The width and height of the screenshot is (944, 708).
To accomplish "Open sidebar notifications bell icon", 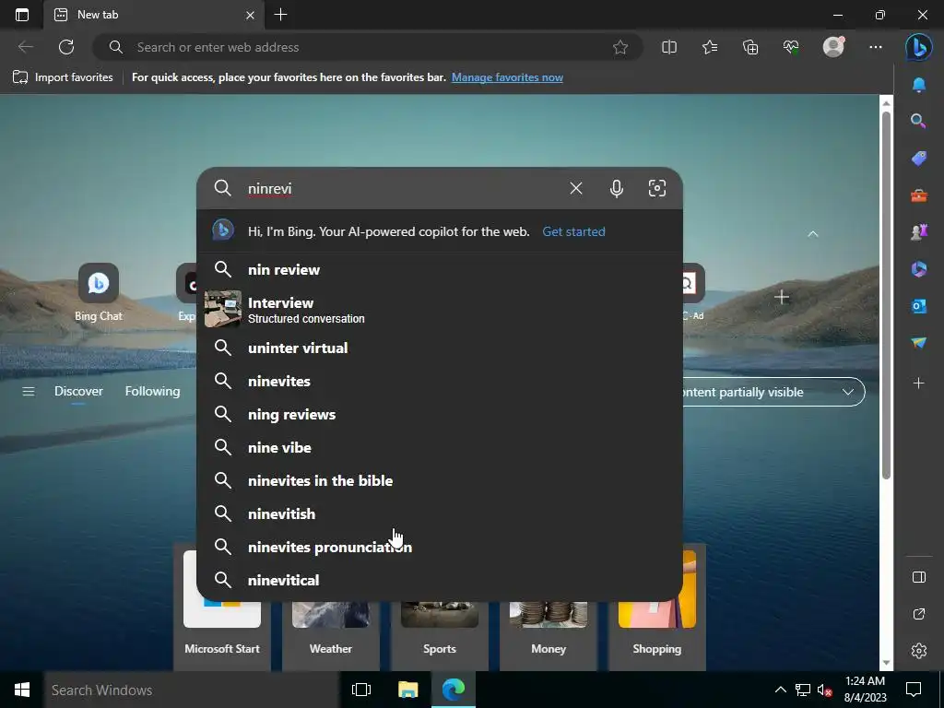I will [x=919, y=85].
